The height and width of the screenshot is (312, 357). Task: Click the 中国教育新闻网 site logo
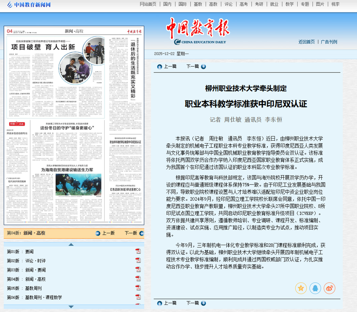click(x=29, y=5)
